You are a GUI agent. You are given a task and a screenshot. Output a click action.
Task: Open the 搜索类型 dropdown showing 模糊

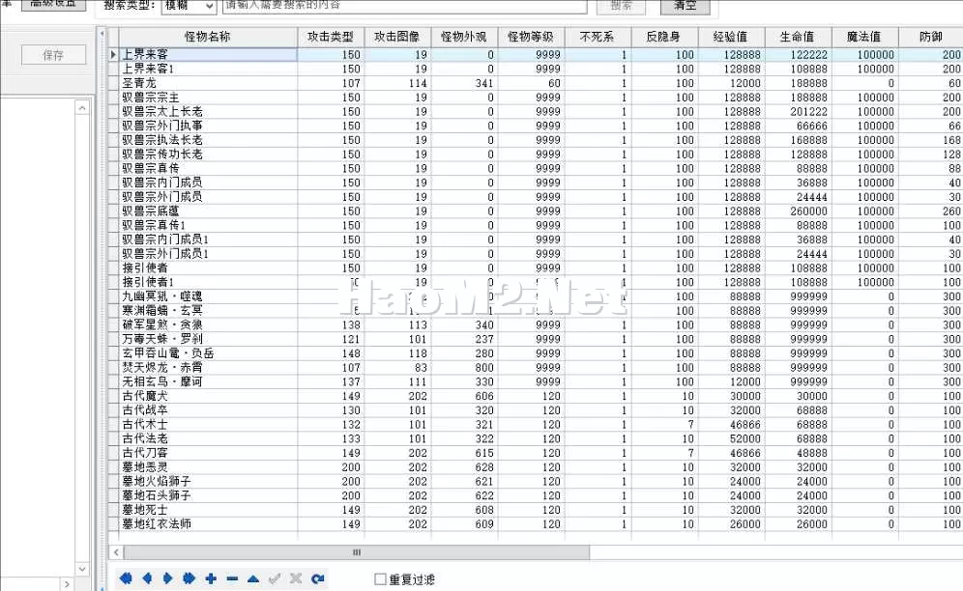click(189, 6)
